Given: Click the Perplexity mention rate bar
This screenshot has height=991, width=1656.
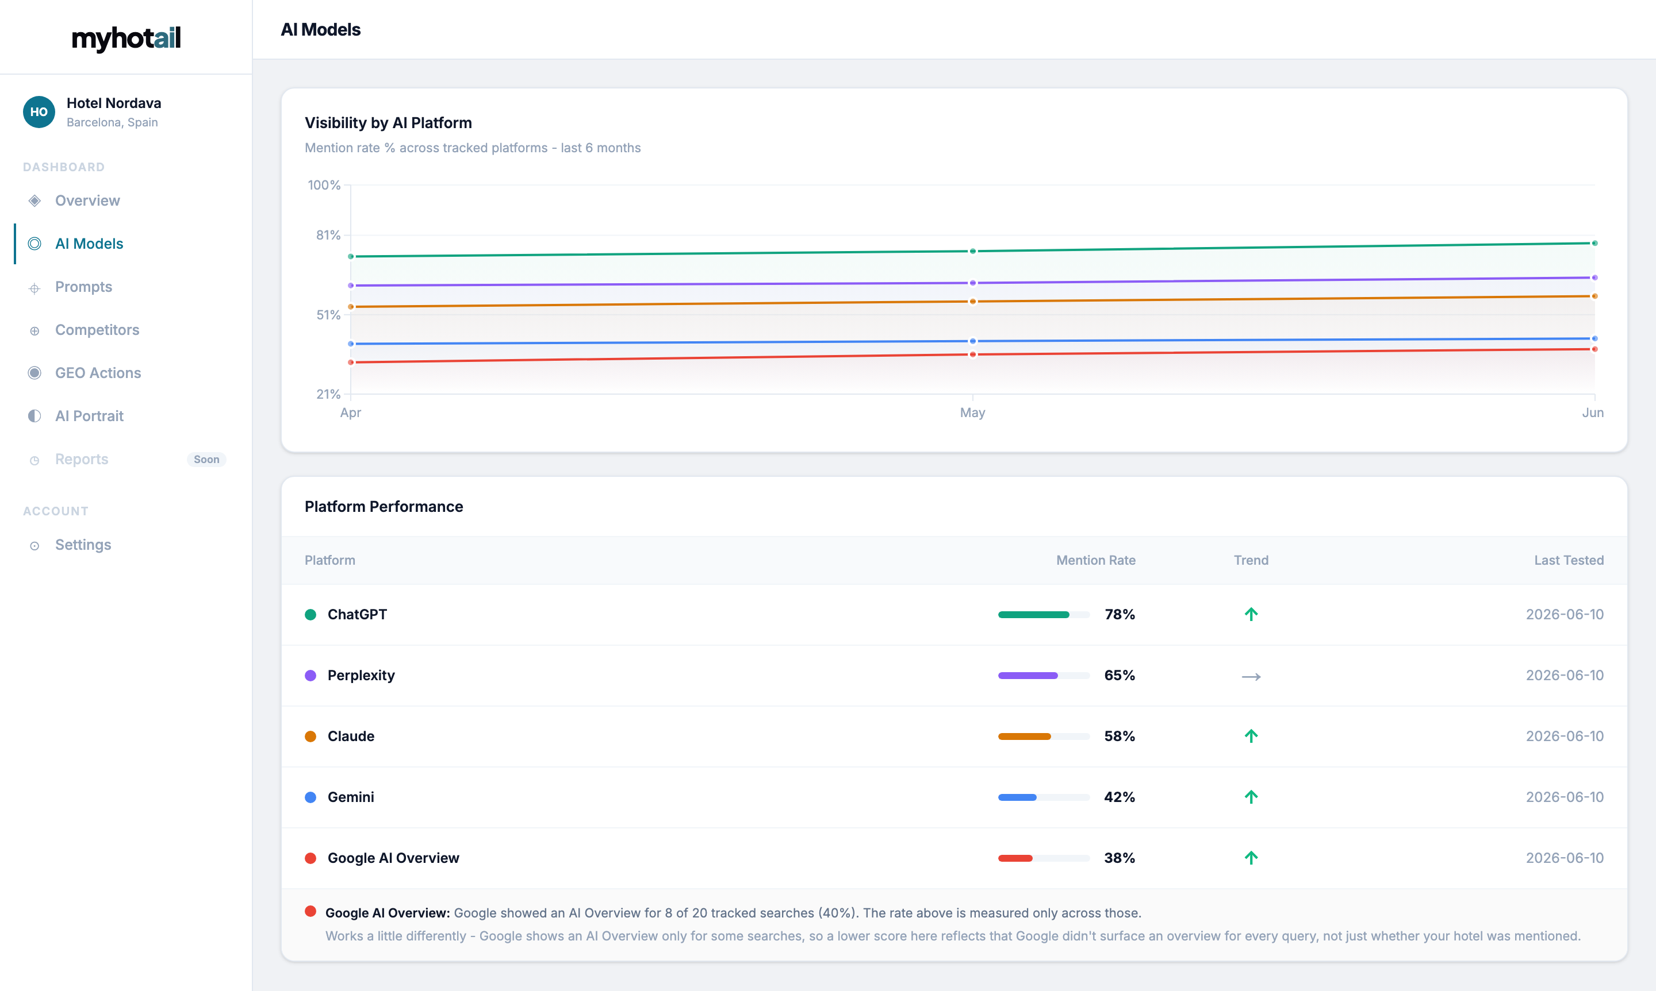Looking at the screenshot, I should pos(1044,675).
